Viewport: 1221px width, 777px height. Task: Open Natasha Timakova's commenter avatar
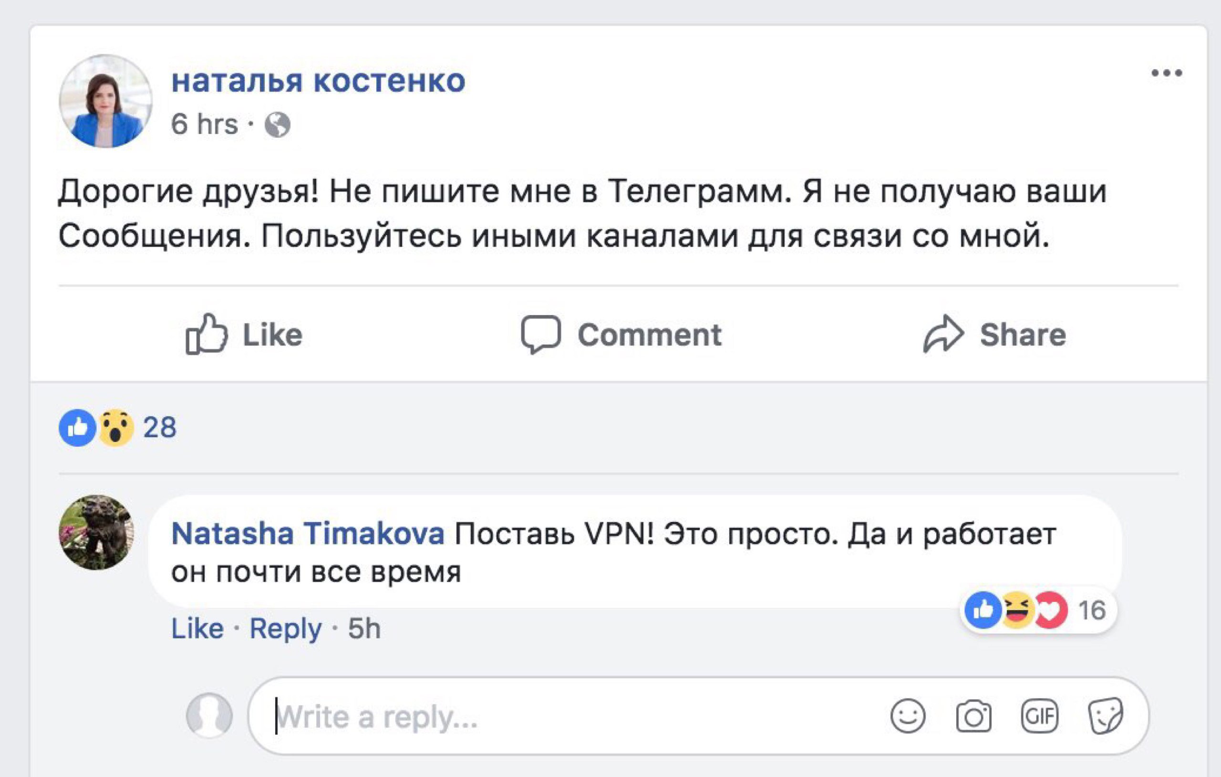point(96,532)
